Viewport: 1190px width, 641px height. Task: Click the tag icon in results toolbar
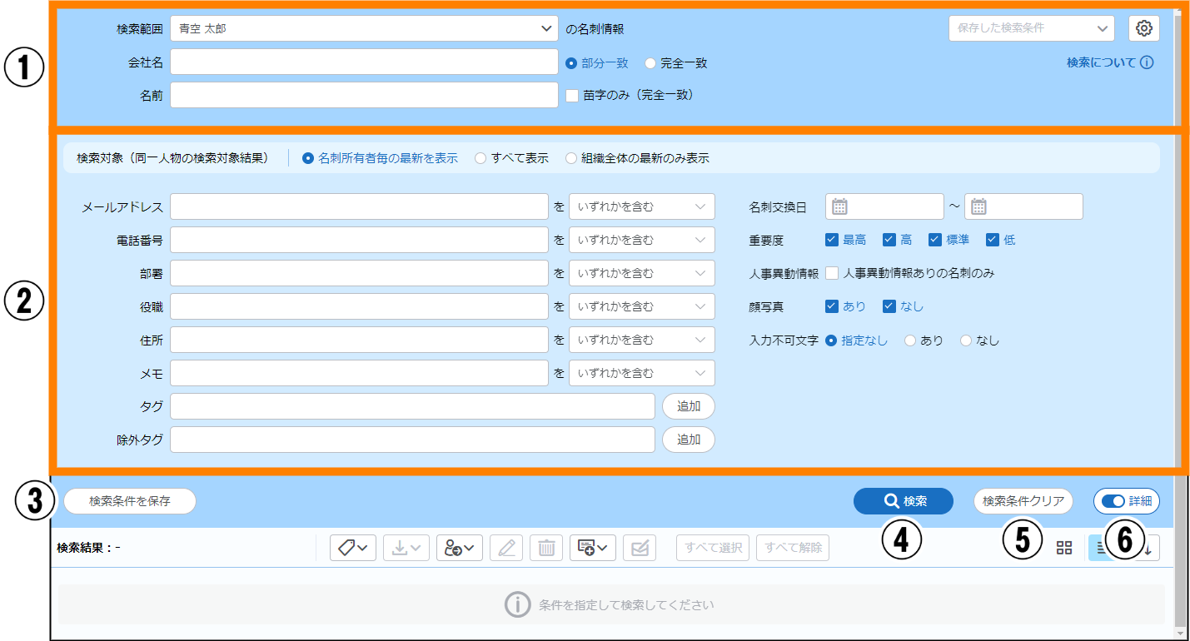[x=353, y=548]
